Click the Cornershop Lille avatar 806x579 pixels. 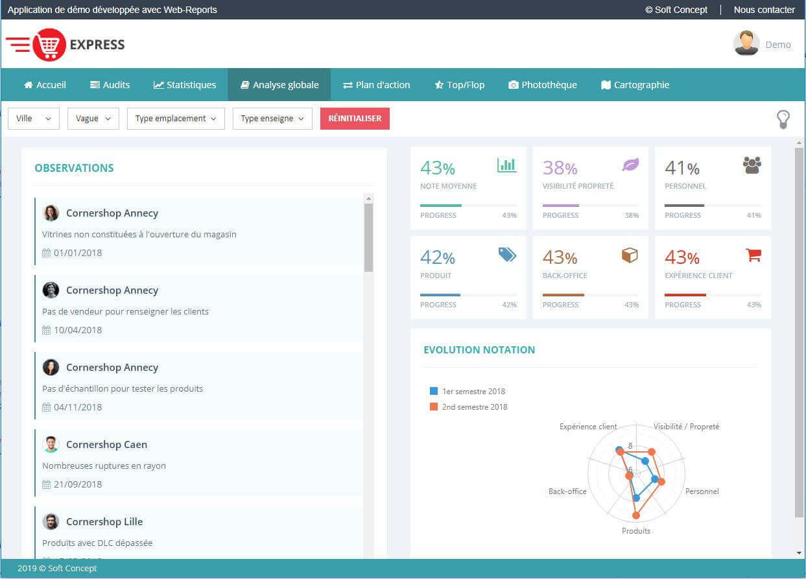[51, 521]
